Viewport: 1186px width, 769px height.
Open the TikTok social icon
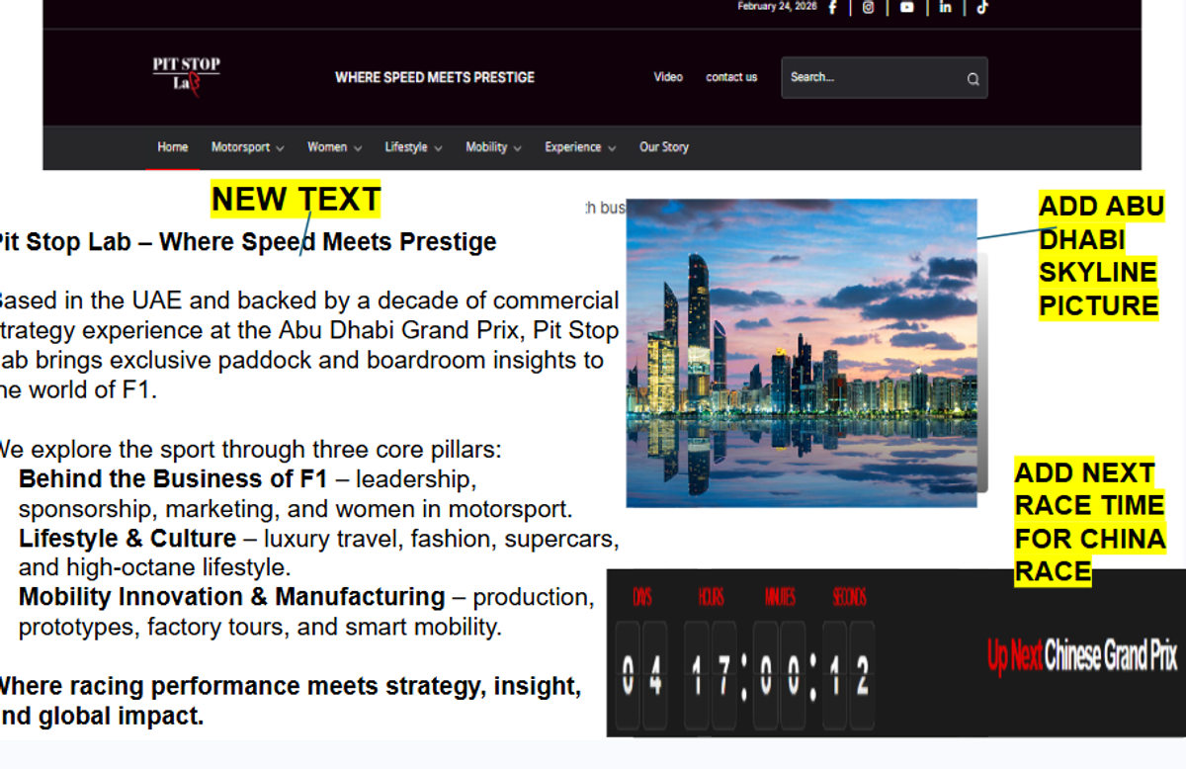[982, 7]
